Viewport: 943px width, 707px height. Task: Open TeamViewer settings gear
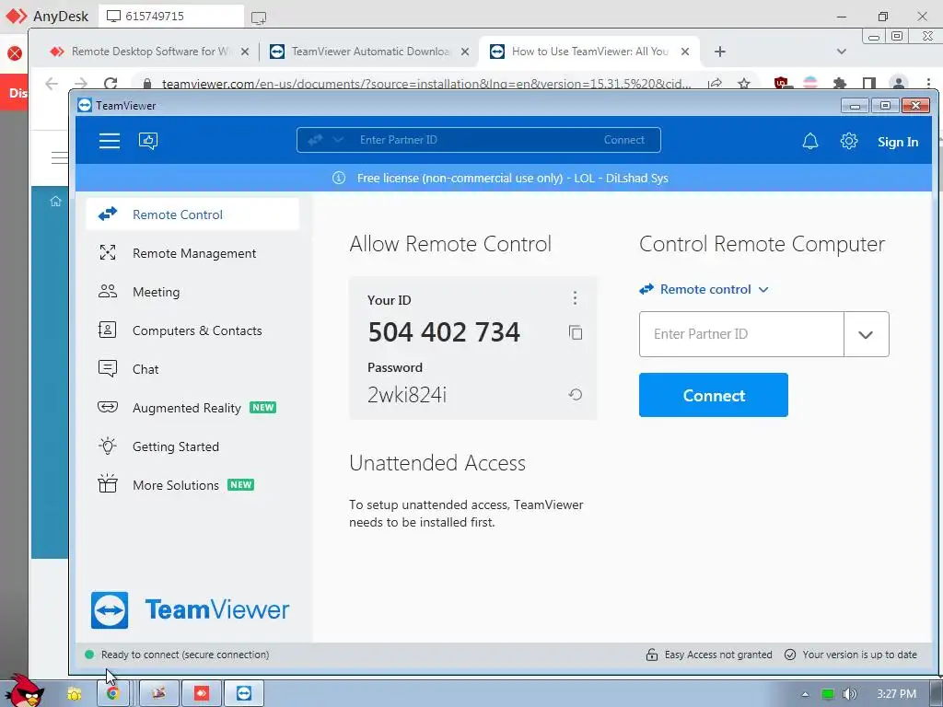(848, 141)
